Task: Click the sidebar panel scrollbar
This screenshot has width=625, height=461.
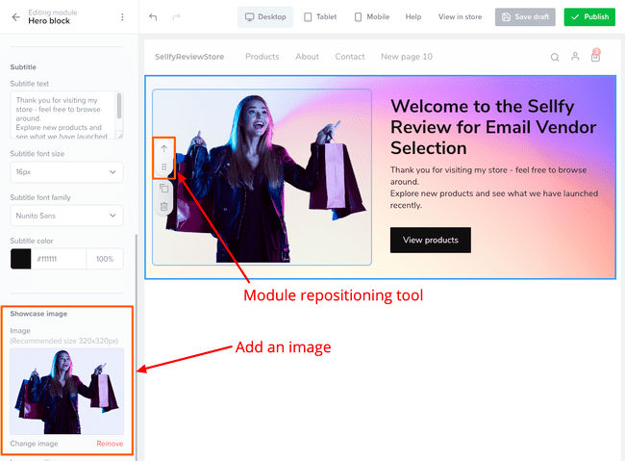Action: click(x=137, y=347)
